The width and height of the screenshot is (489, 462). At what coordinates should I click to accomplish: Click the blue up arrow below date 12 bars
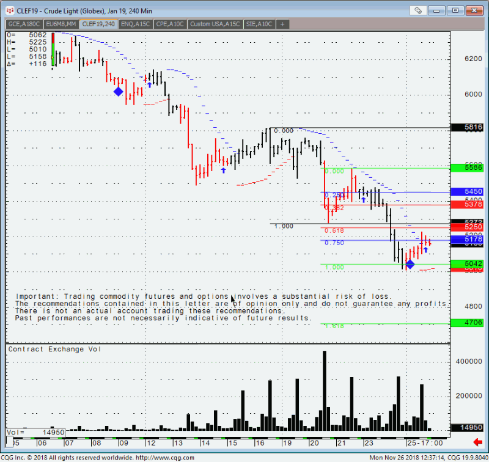point(149,85)
